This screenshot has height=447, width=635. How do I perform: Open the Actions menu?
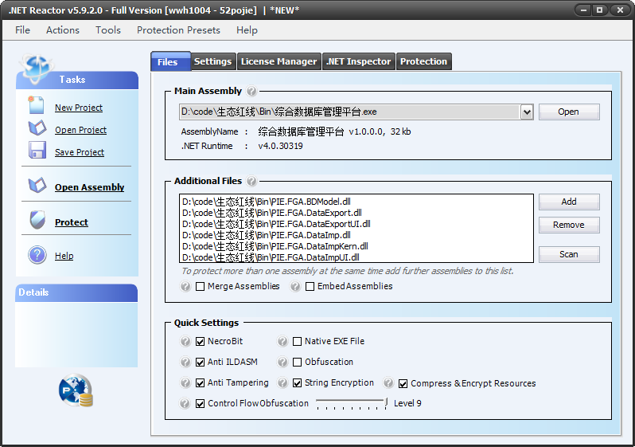click(63, 30)
